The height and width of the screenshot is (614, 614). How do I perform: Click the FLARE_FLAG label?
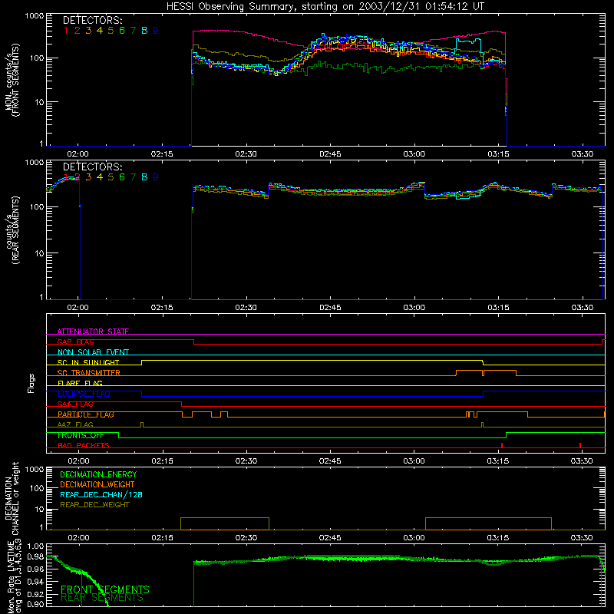[80, 383]
